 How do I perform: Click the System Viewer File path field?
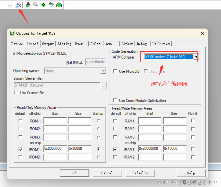point(57,86)
